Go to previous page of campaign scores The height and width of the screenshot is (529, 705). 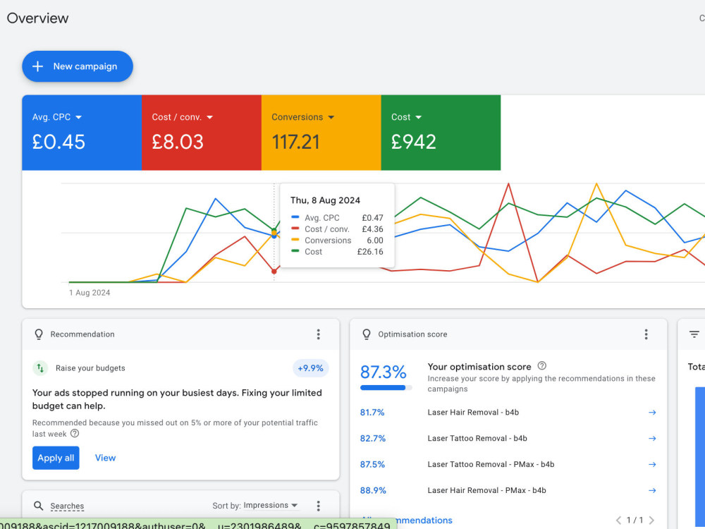pyautogui.click(x=619, y=521)
